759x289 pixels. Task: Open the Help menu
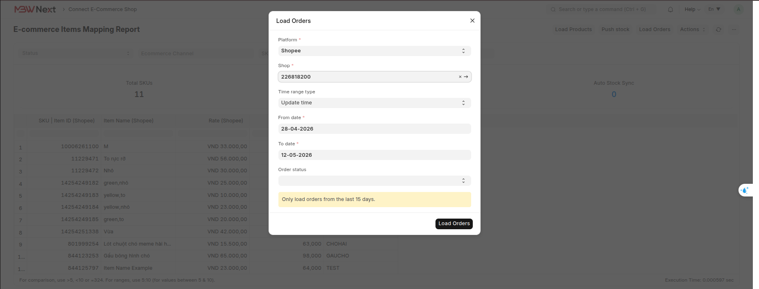coord(692,9)
